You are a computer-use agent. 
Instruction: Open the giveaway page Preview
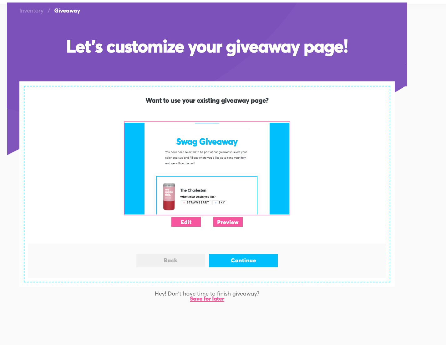[228, 222]
